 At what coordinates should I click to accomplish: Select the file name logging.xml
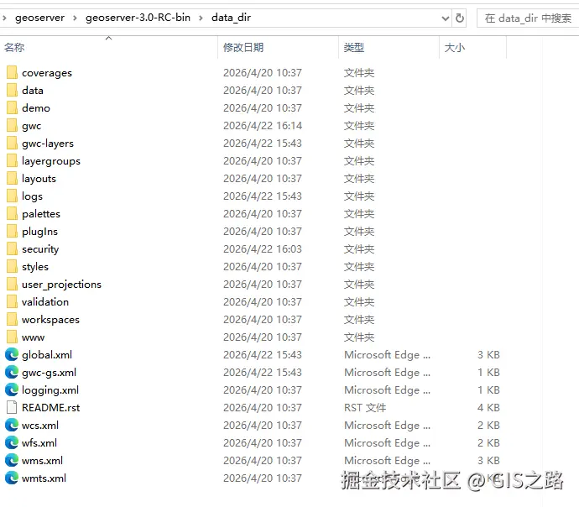(50, 390)
